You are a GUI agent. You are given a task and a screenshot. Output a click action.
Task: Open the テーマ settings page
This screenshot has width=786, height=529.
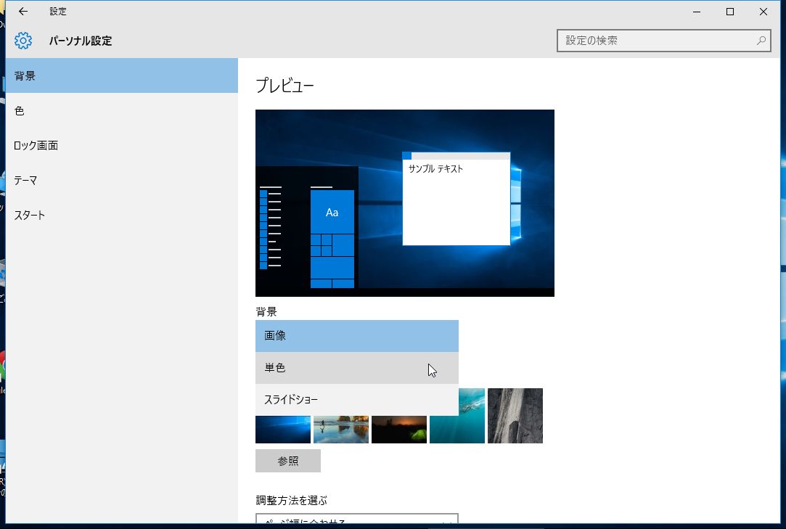pyautogui.click(x=122, y=180)
